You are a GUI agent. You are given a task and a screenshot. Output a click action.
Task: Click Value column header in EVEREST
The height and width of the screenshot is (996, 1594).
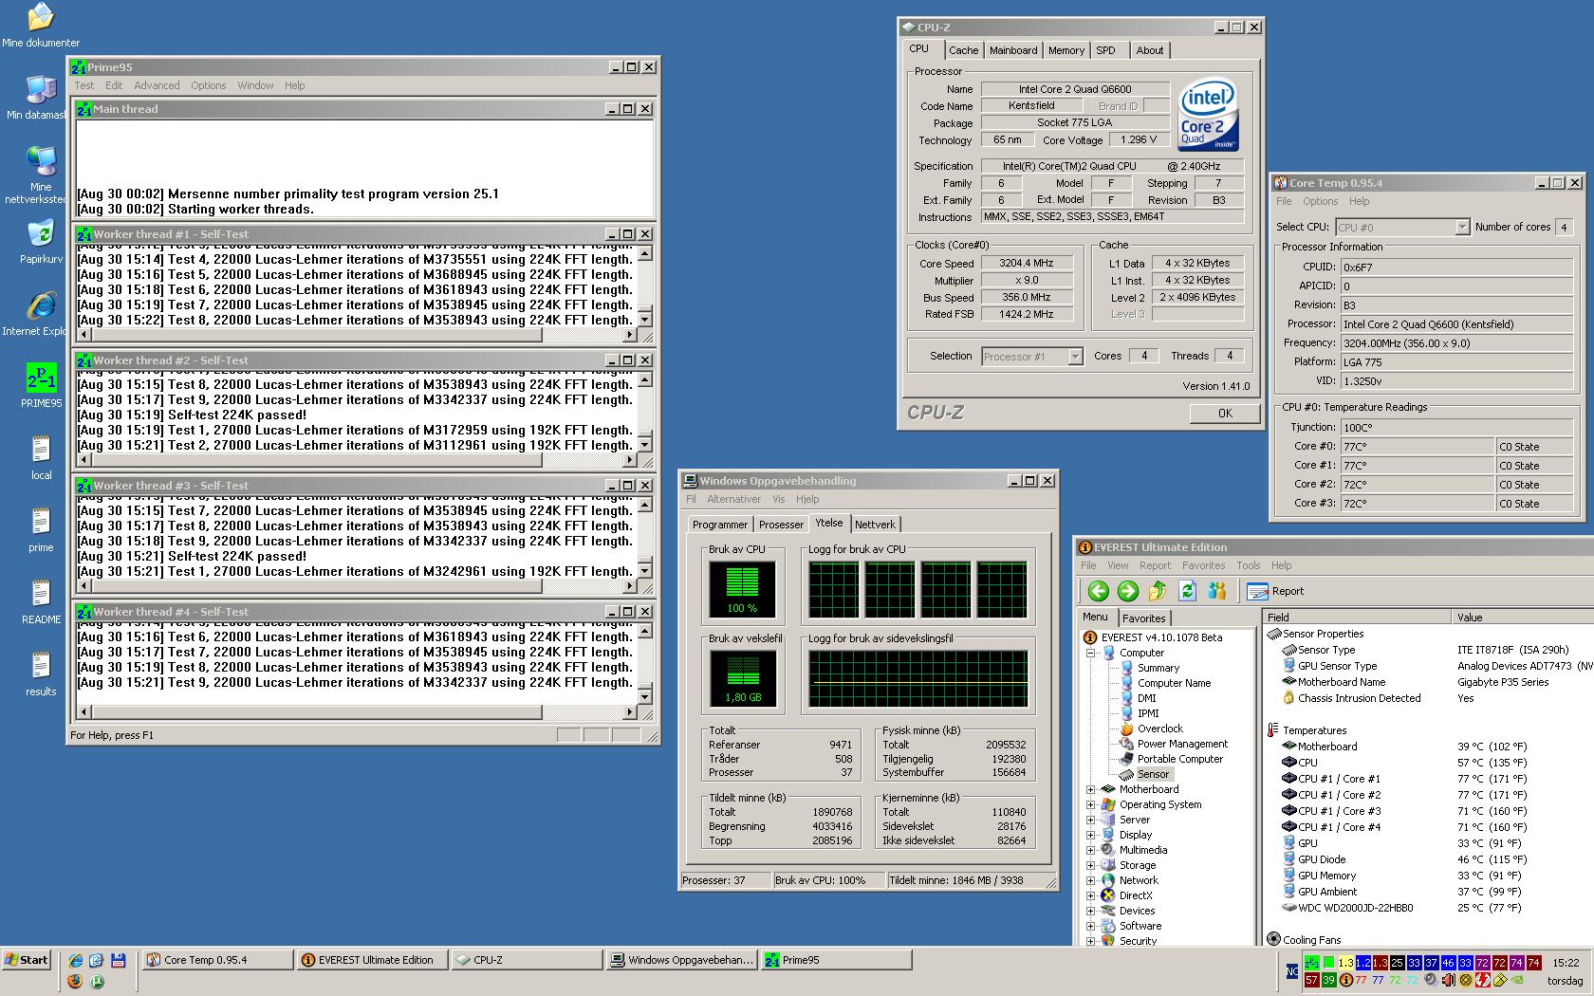point(1522,618)
